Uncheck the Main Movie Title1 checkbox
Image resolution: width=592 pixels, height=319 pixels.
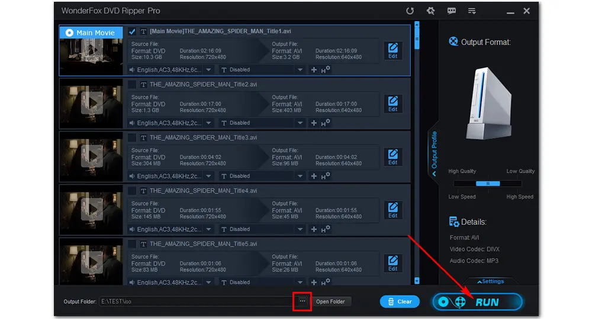[x=132, y=31]
